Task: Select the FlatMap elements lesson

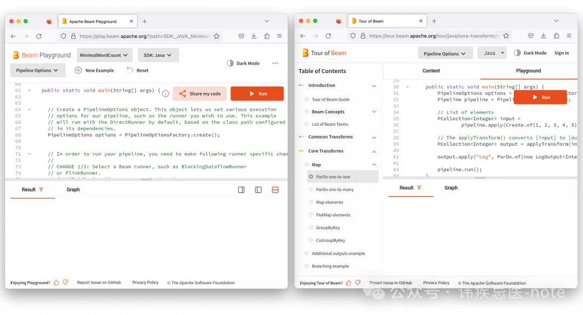Action: [333, 215]
